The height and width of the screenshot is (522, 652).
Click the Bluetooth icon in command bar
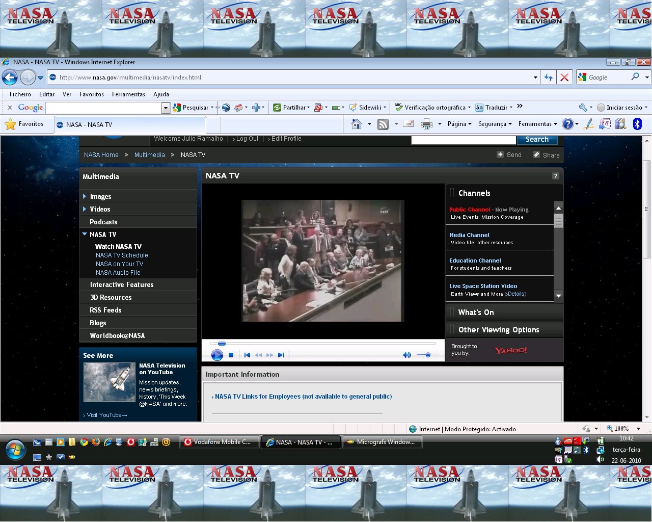(637, 124)
